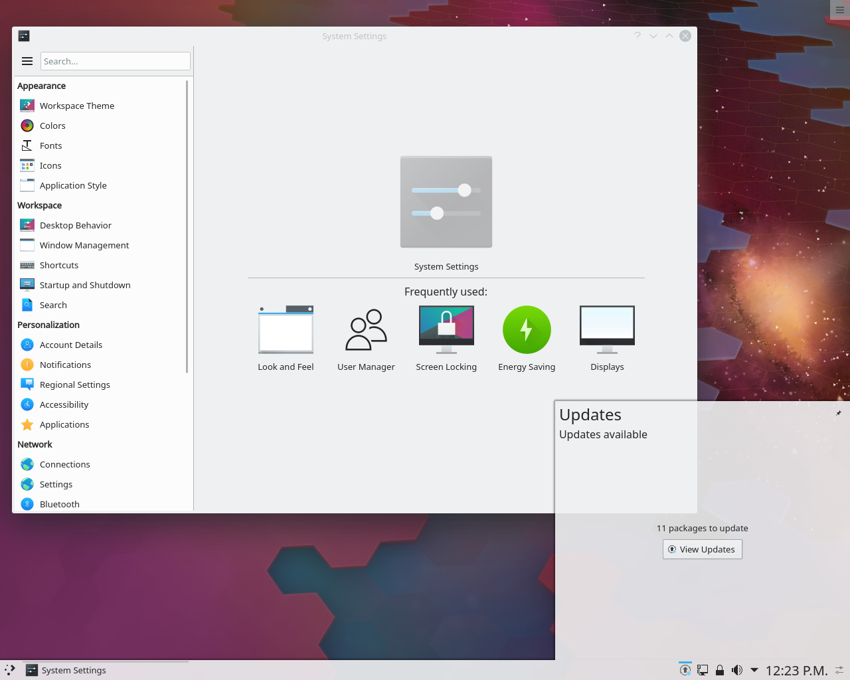
Task: Open the desktop menu in screen corner
Action: tap(839, 9)
